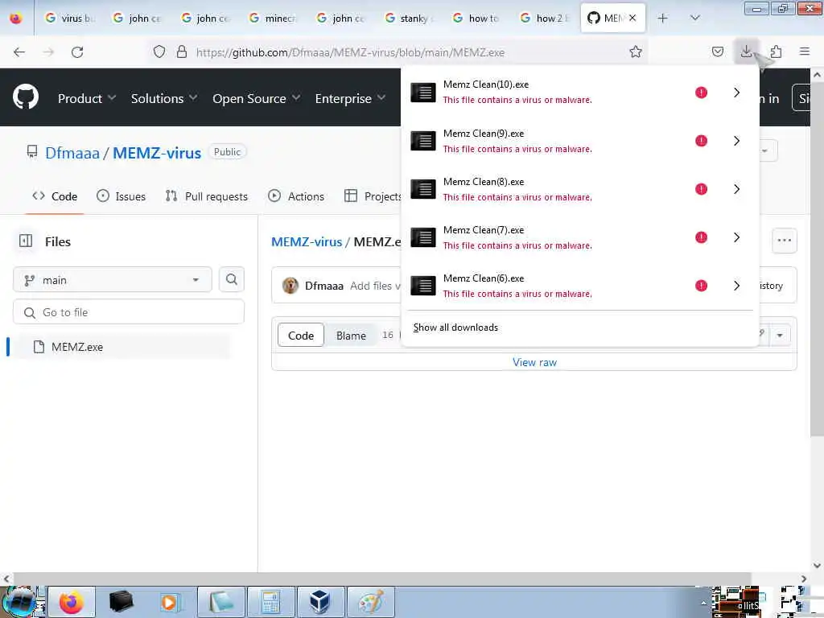Click Show all downloads

[x=455, y=328]
